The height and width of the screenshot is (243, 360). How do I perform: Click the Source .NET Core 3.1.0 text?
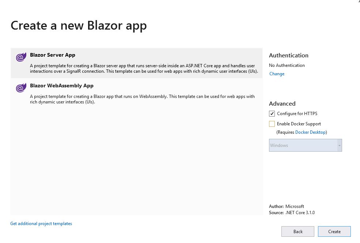[x=292, y=213]
